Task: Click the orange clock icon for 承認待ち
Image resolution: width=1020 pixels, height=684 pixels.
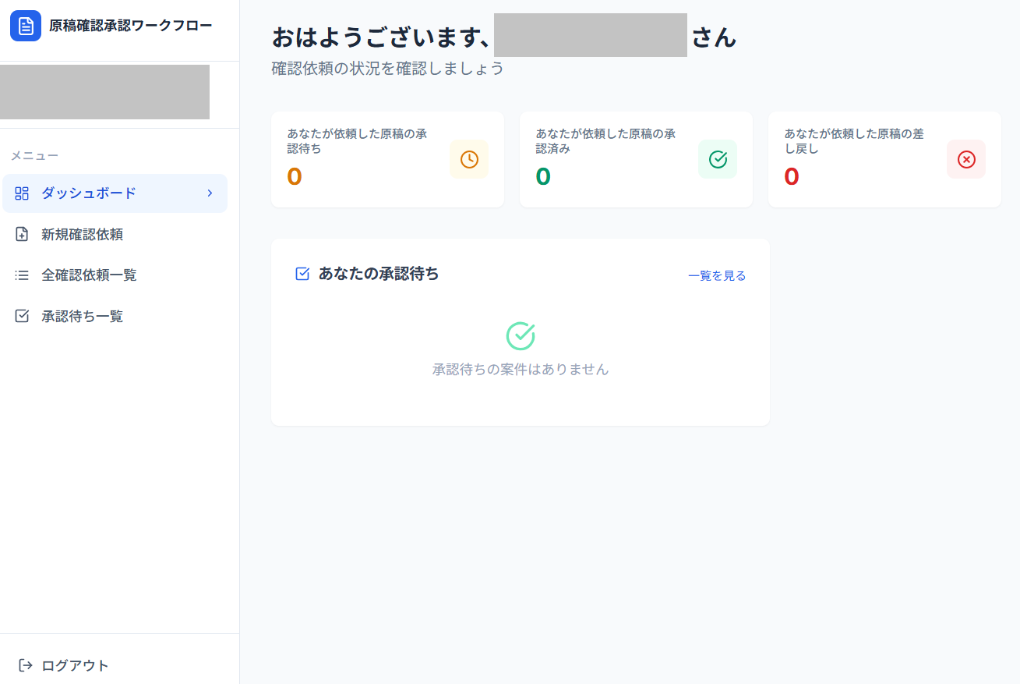Action: (x=469, y=159)
